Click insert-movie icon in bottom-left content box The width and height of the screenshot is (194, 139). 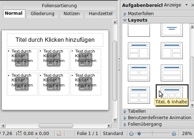(x=25, y=88)
